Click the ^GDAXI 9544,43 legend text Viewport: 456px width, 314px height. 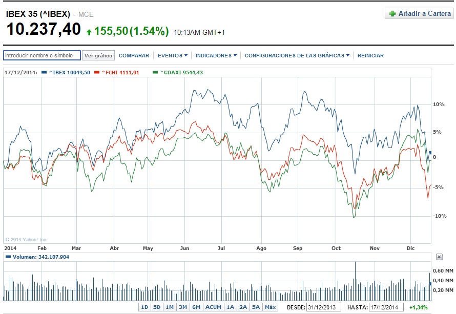point(181,72)
